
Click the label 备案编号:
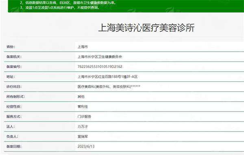[14, 67]
